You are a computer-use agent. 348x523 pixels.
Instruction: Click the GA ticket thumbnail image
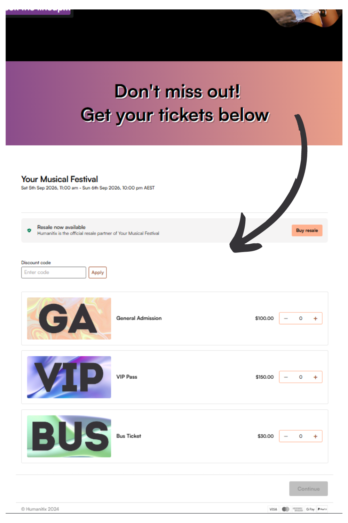pyautogui.click(x=69, y=318)
